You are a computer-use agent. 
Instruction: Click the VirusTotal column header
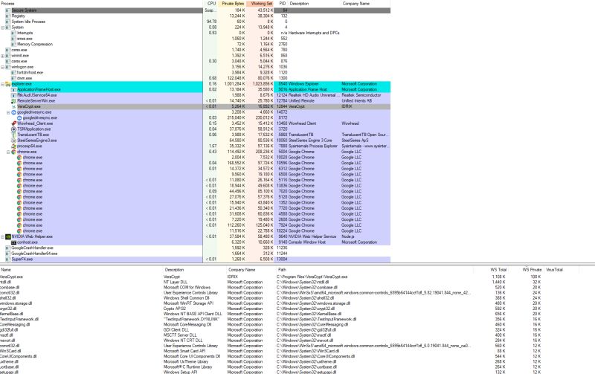562,270
